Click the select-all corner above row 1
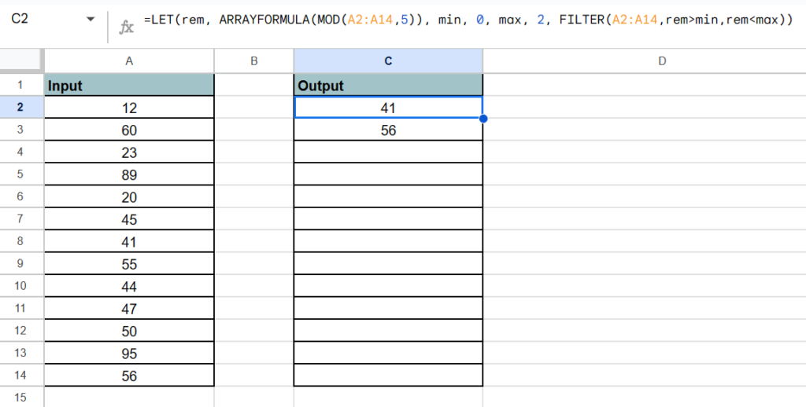 [21, 60]
